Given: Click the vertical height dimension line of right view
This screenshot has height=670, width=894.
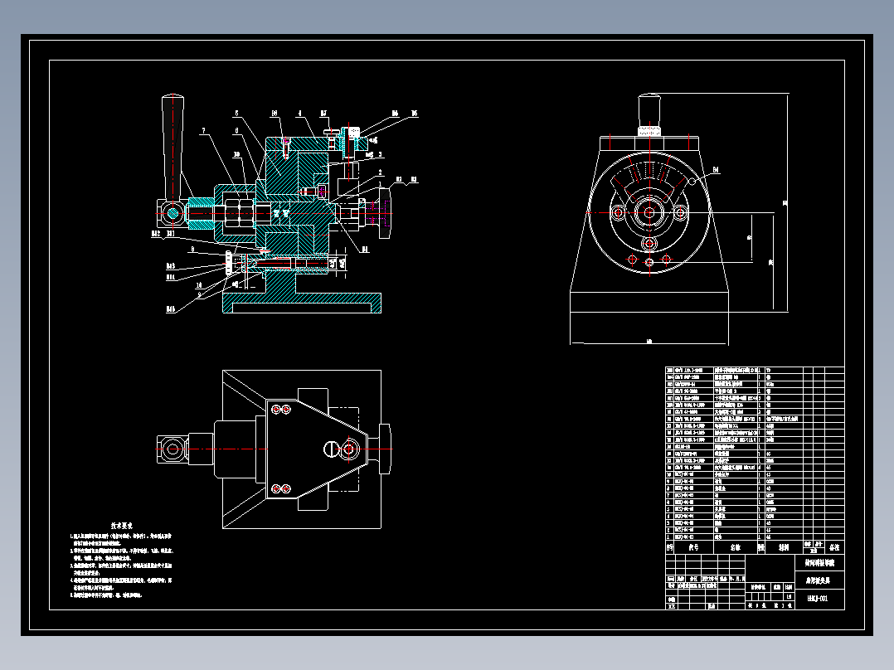Looking at the screenshot, I should [x=787, y=202].
